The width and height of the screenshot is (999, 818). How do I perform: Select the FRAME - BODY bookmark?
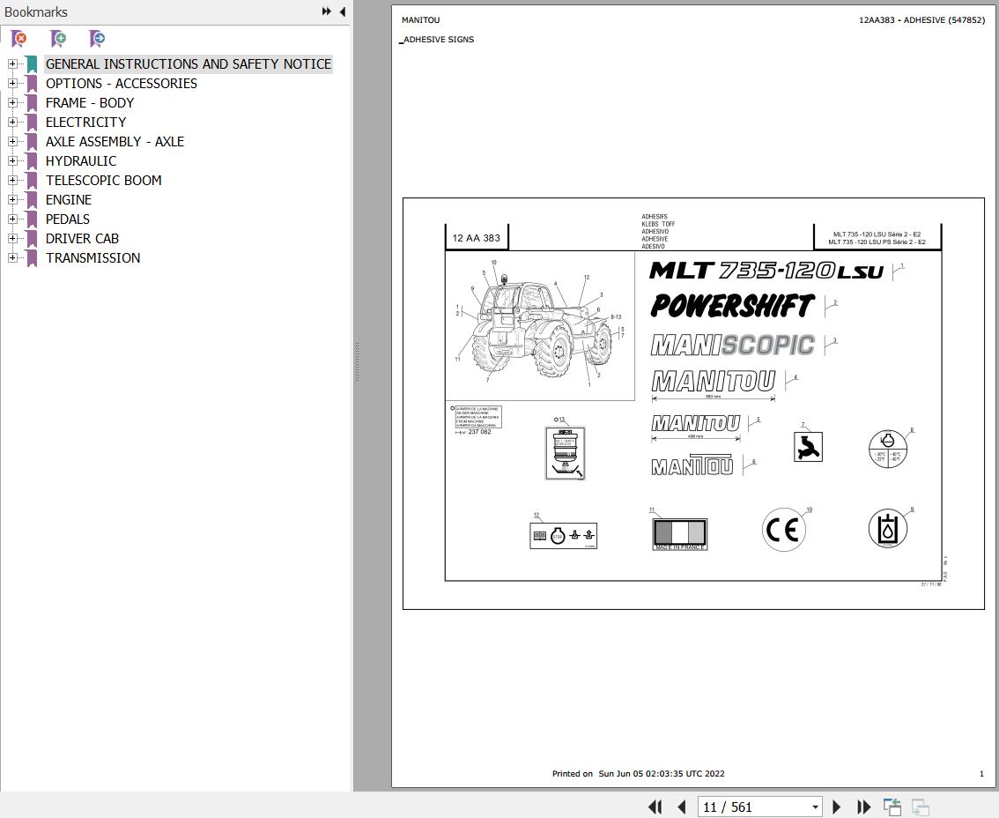click(x=90, y=102)
